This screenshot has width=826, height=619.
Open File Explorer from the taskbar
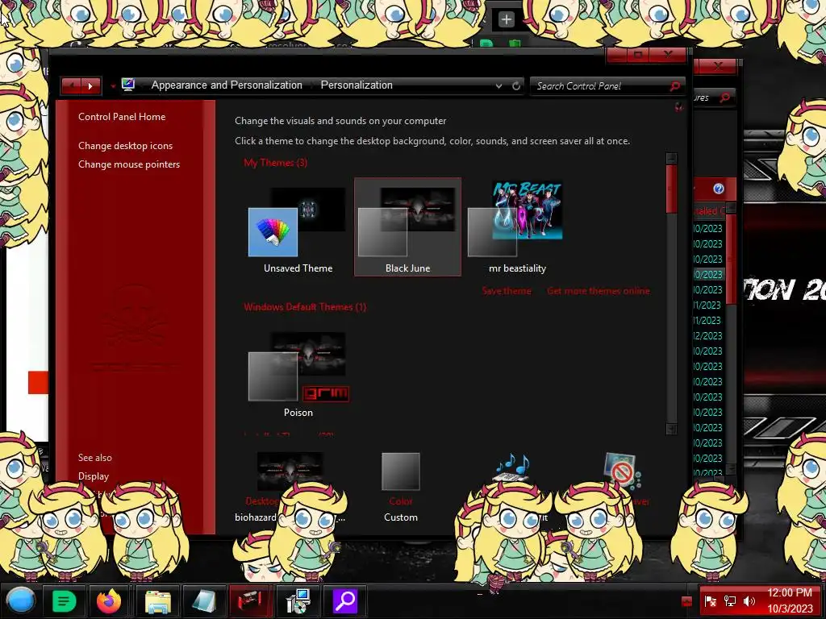[x=157, y=600]
